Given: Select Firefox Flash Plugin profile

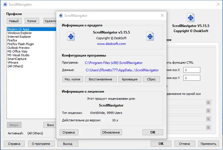Looking at the screenshot, I should (x=31, y=44).
